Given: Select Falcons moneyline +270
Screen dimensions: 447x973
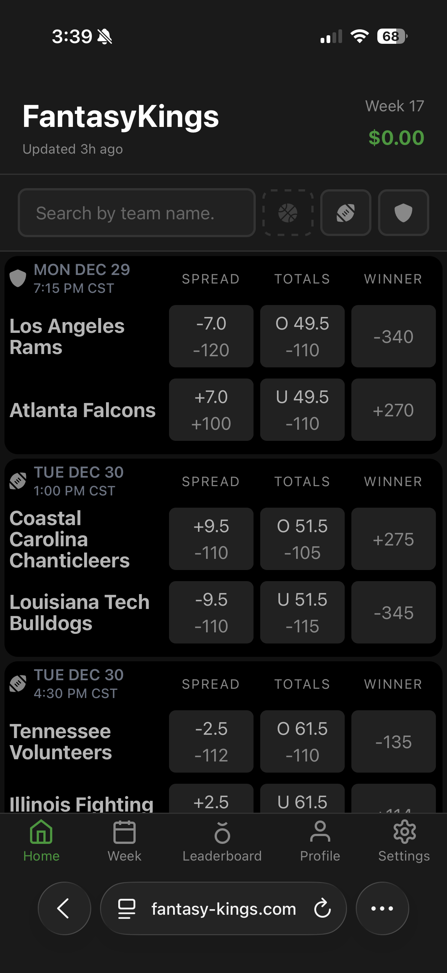Looking at the screenshot, I should 393,410.
